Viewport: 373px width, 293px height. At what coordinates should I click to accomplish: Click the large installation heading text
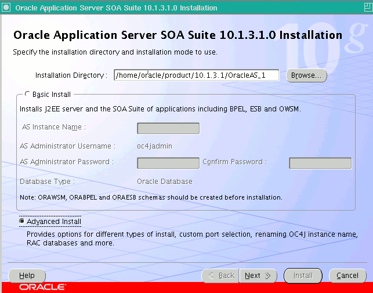click(178, 35)
